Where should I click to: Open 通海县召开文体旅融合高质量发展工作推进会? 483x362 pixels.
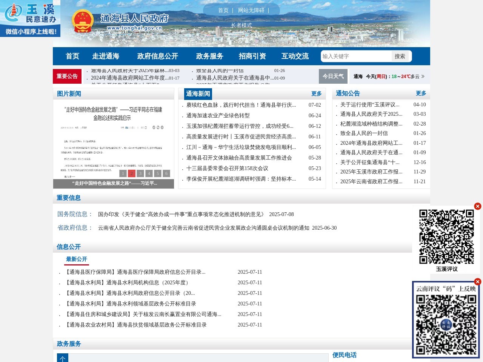239,158
